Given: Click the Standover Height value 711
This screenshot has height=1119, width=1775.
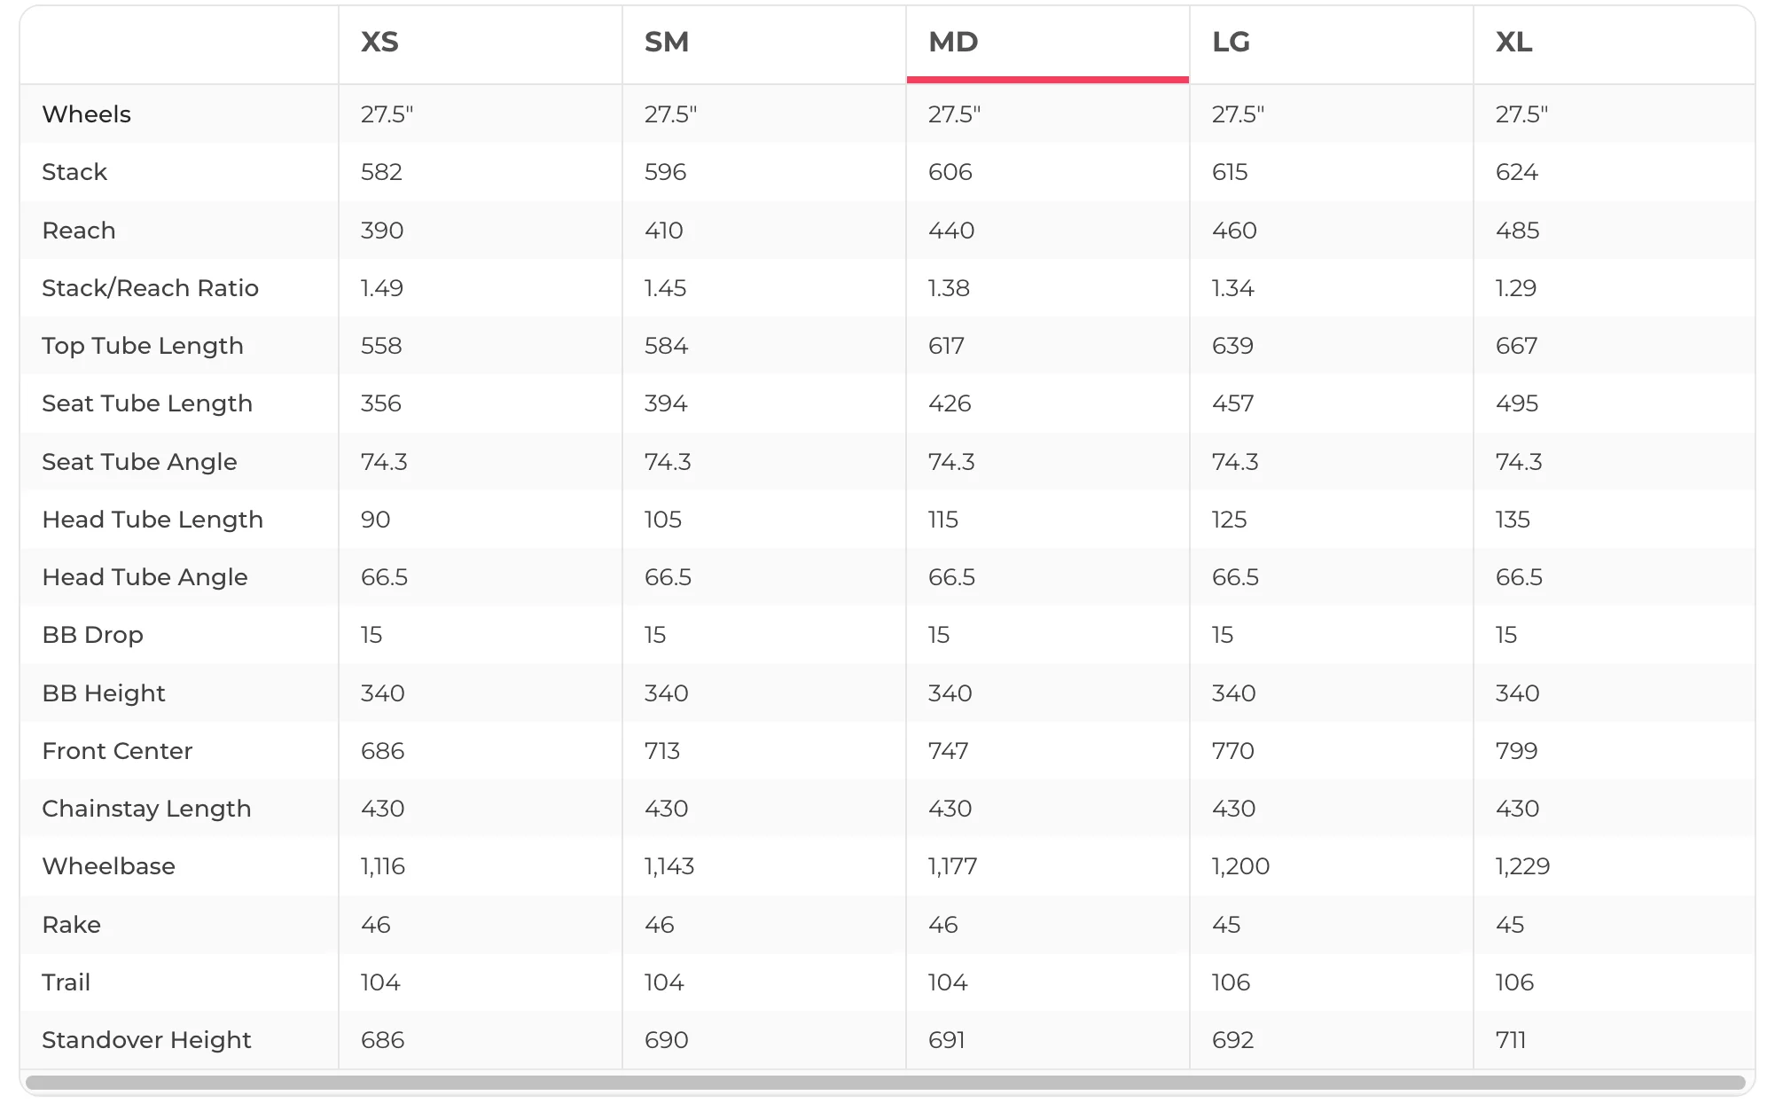Looking at the screenshot, I should pos(1510,1040).
